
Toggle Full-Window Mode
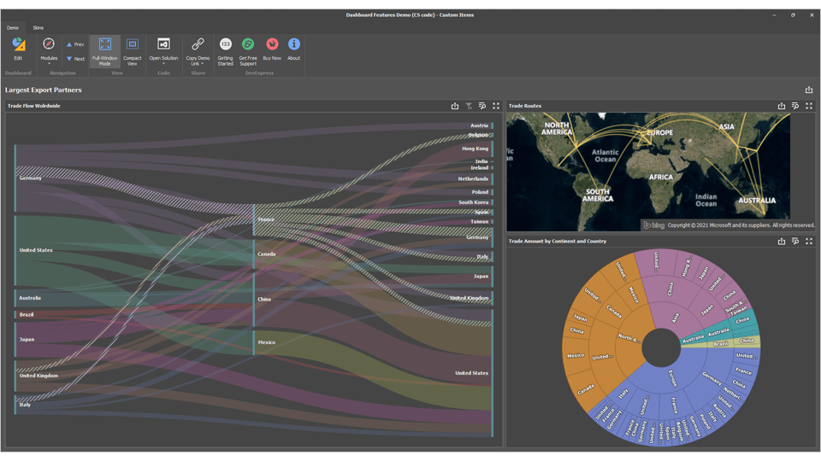coord(104,50)
